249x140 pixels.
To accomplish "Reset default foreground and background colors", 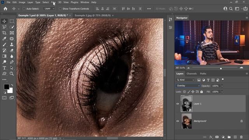I will [x=5, y=93].
